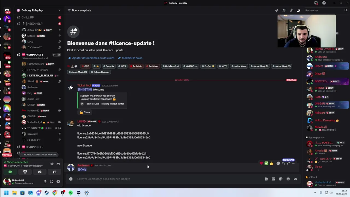Image resolution: width=350 pixels, height=197 pixels.
Task: React with green check mark emoji
Action: point(266,163)
